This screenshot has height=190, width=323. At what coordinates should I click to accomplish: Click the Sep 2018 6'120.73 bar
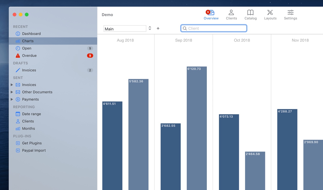coord(197,127)
